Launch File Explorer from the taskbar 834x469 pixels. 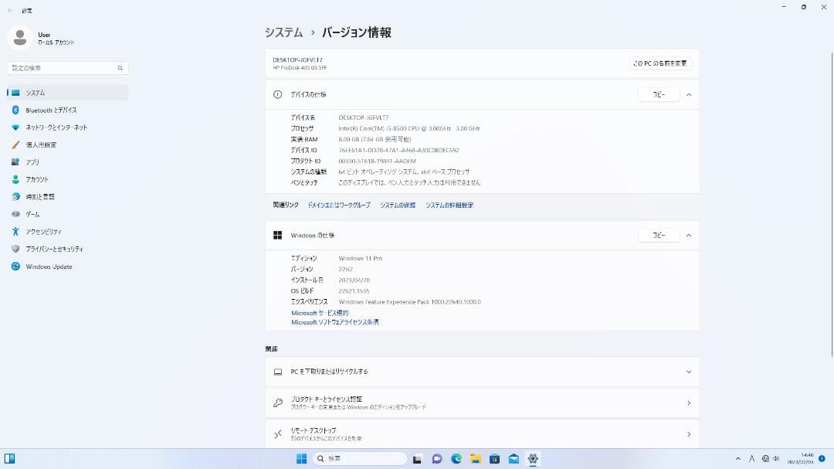coord(476,459)
